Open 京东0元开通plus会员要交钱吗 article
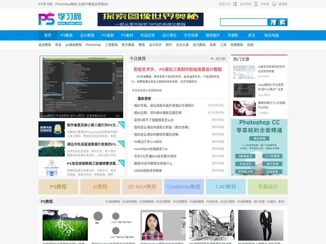326x244 pixels. (155, 156)
